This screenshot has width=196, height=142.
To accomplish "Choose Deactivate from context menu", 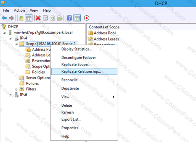I will [84, 89].
